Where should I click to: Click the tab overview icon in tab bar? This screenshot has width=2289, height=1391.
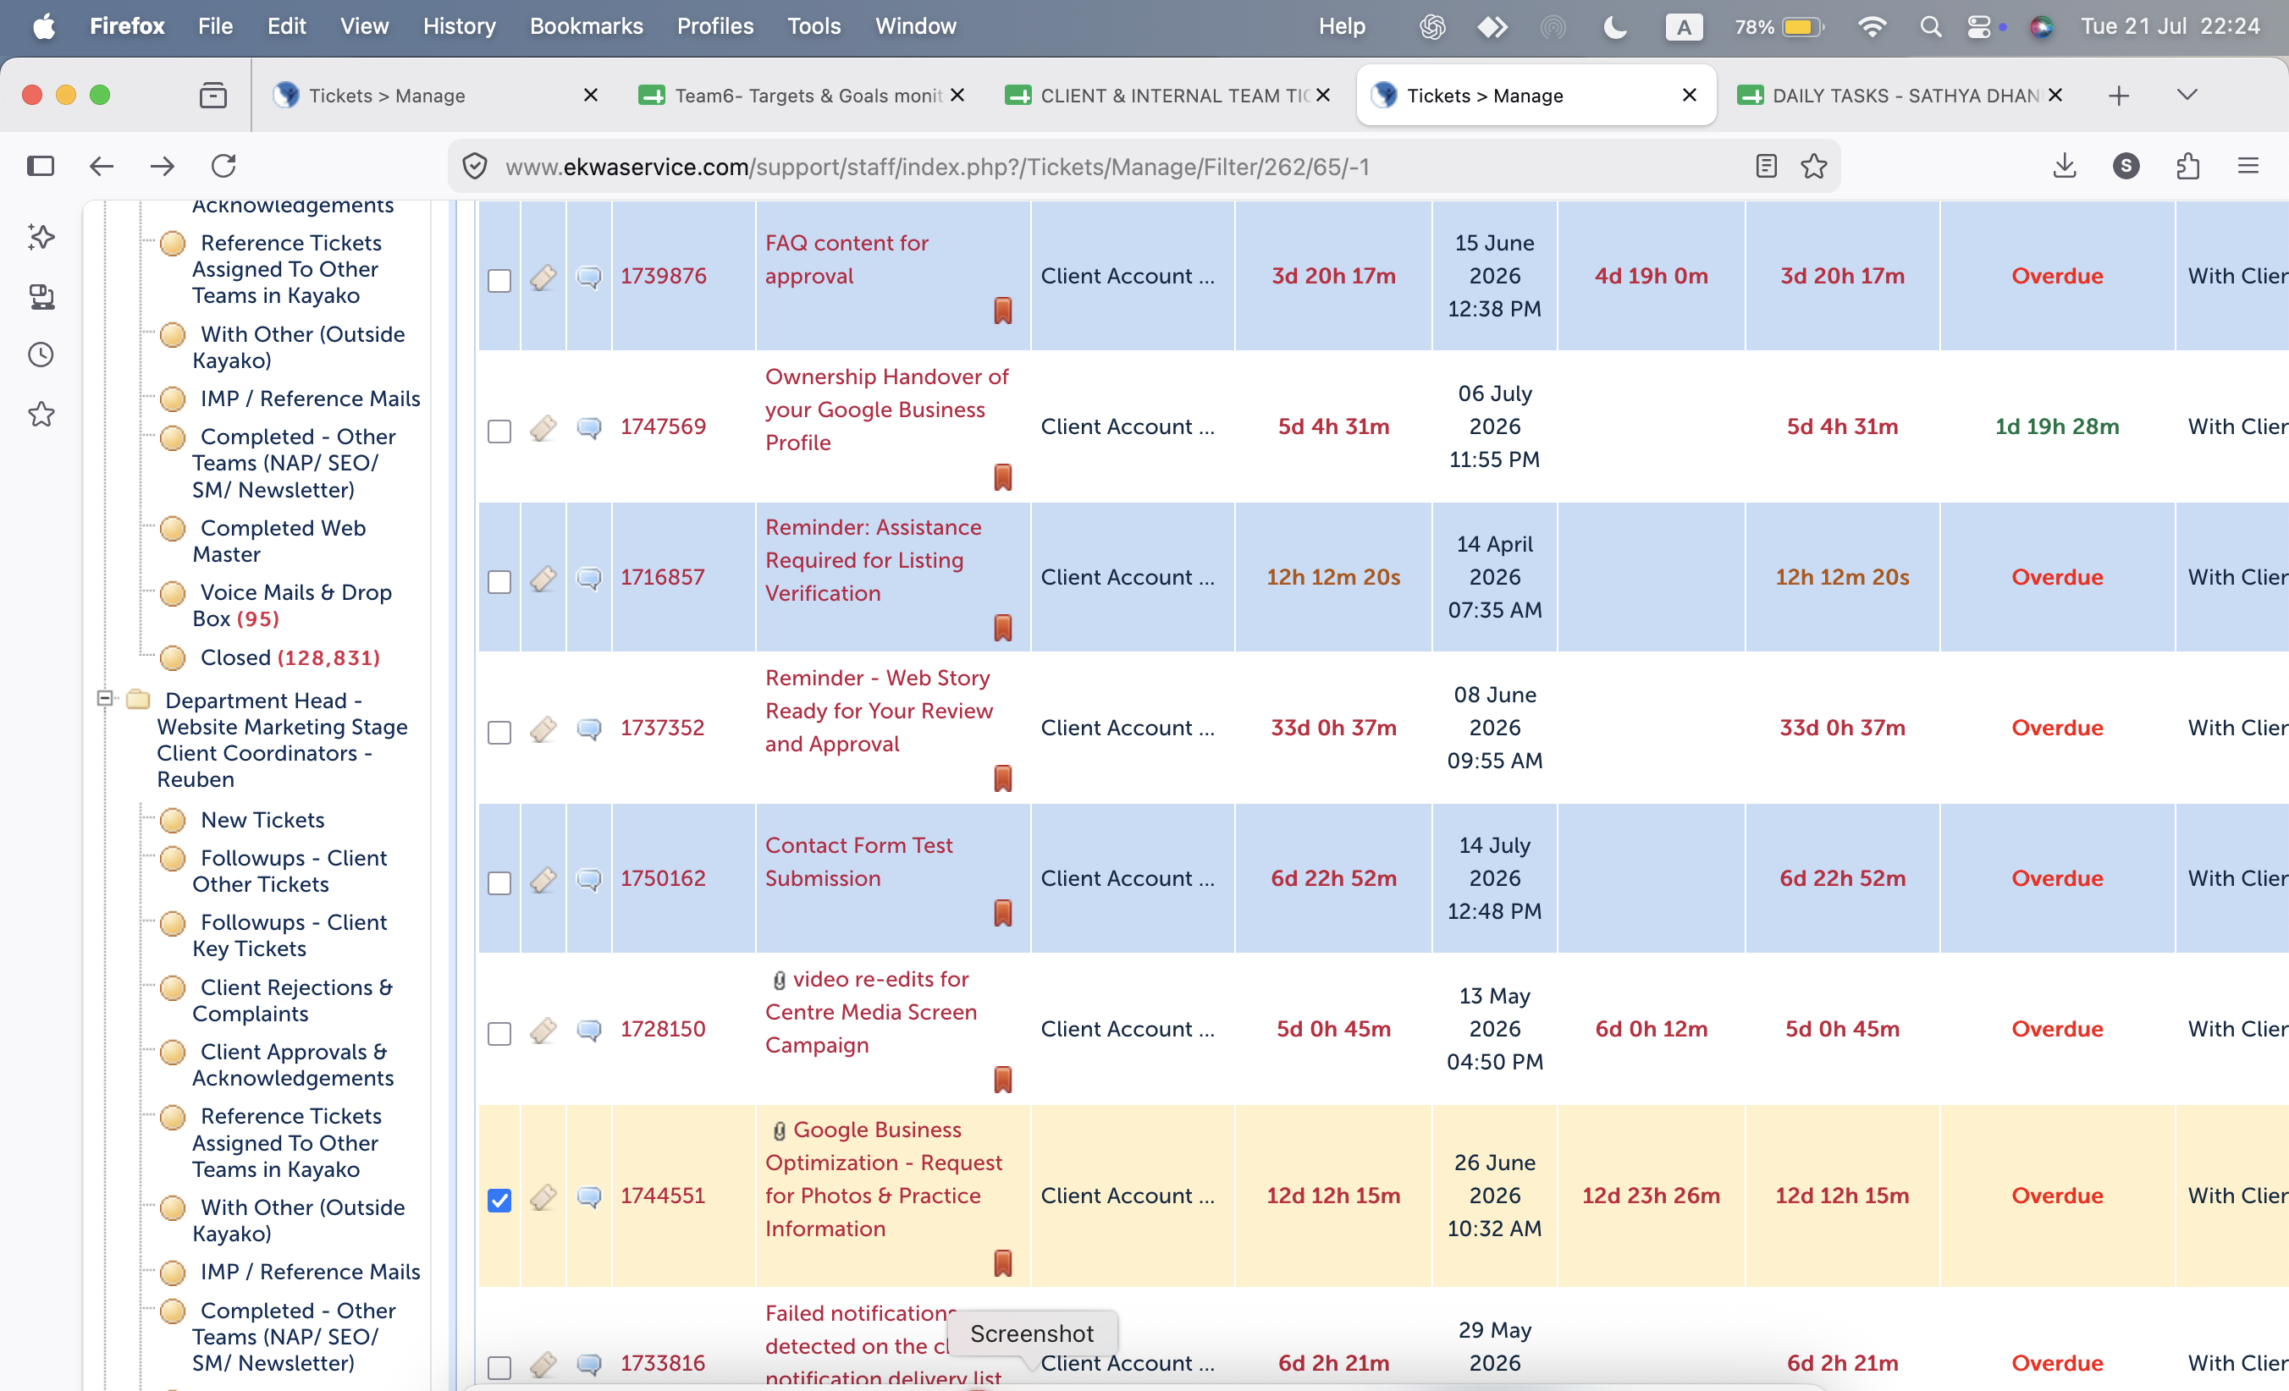(x=212, y=95)
